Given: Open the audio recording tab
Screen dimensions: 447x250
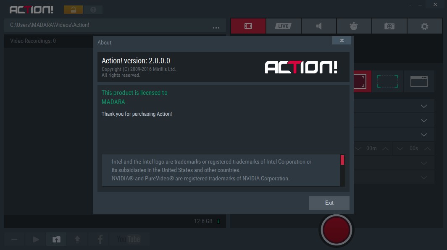Looking at the screenshot, I should click(319, 26).
